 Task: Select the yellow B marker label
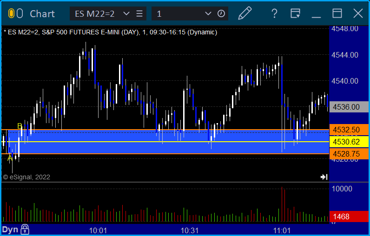click(x=20, y=126)
